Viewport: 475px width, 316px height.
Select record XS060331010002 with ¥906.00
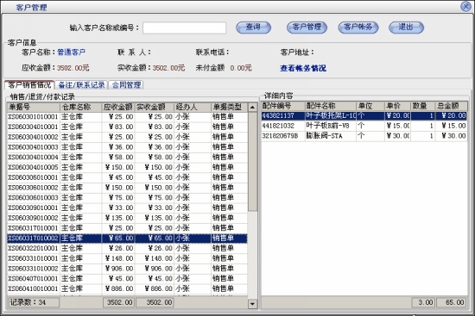[x=127, y=269]
